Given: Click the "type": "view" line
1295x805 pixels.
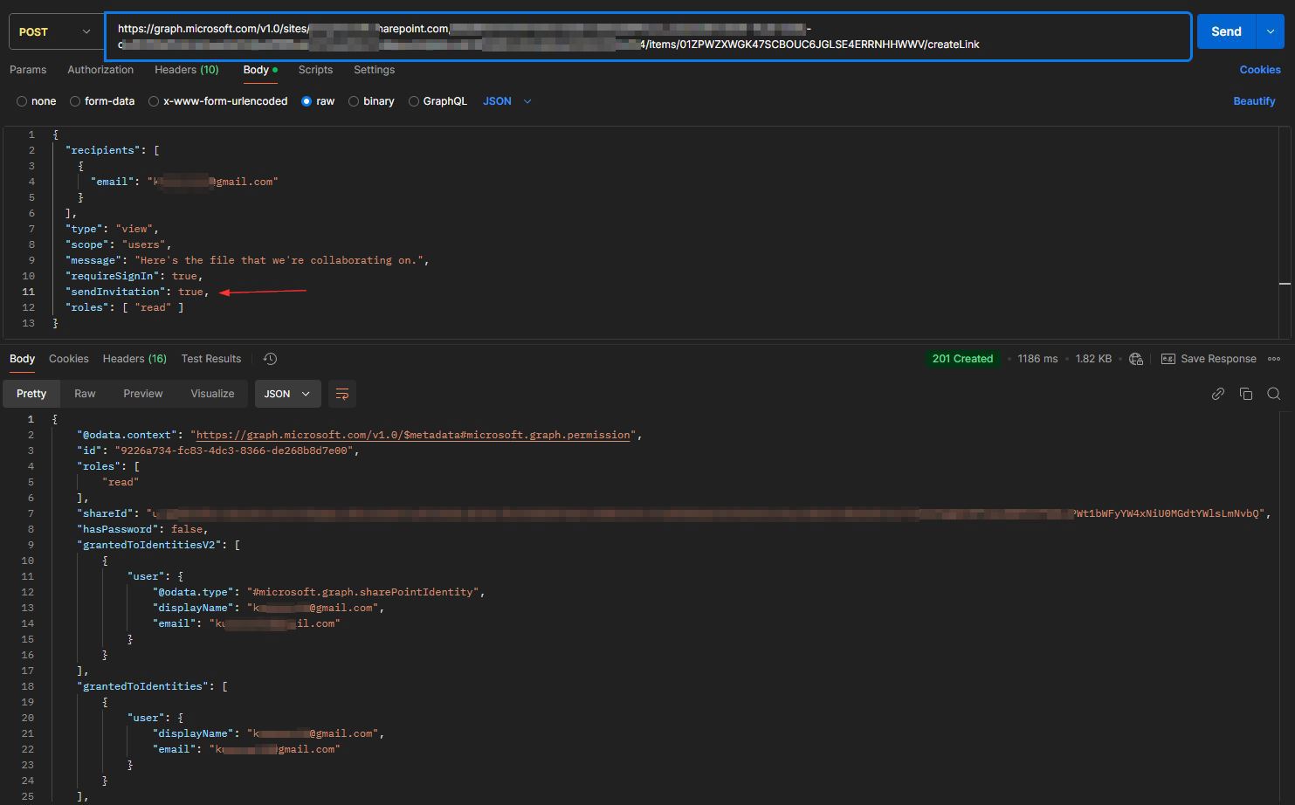Looking at the screenshot, I should pos(112,229).
